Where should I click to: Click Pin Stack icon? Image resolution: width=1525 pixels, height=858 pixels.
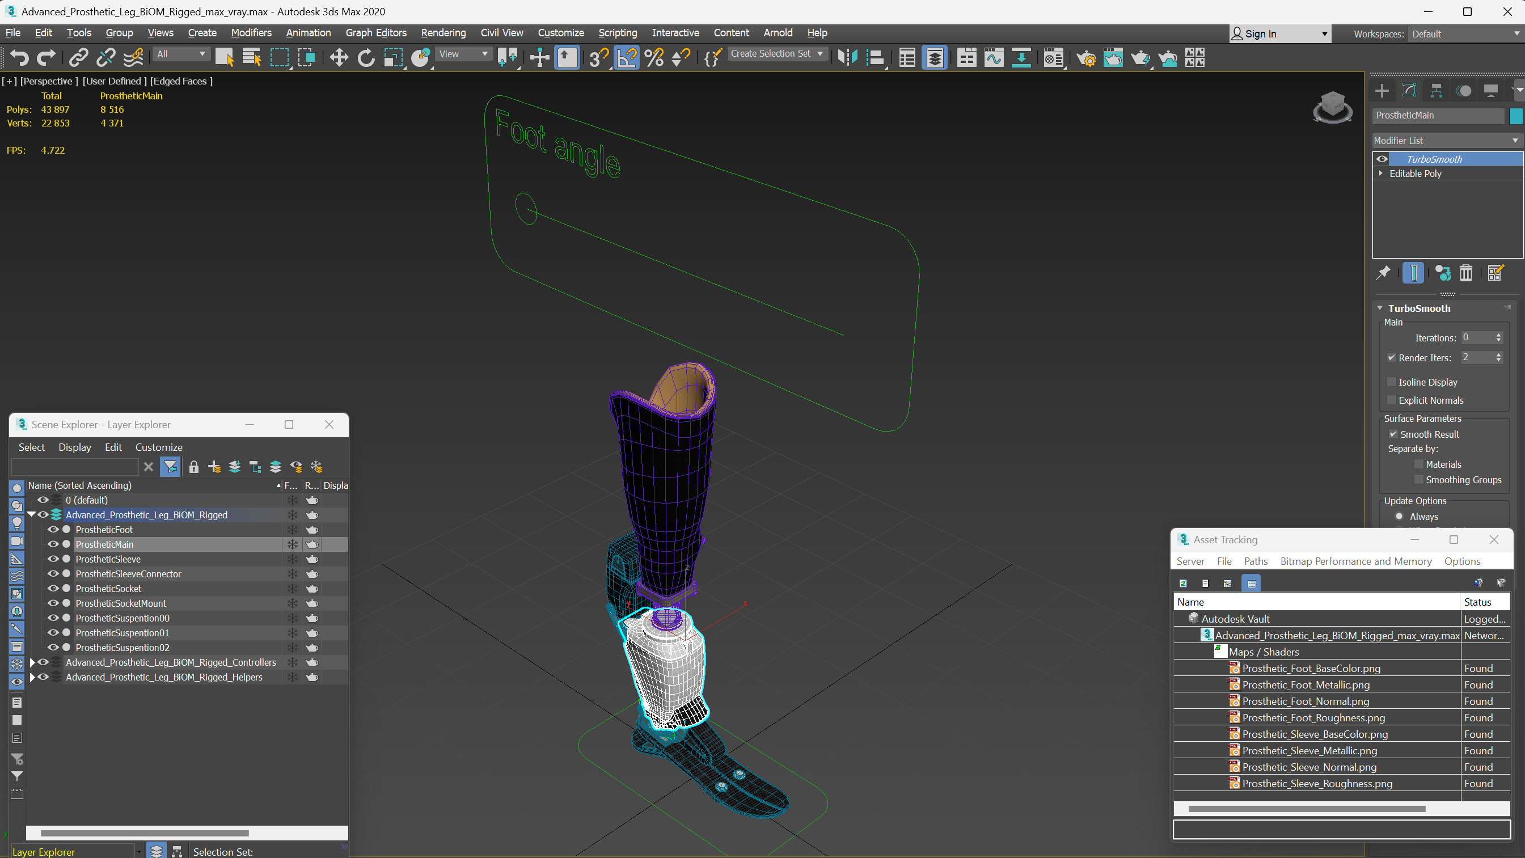click(x=1383, y=272)
